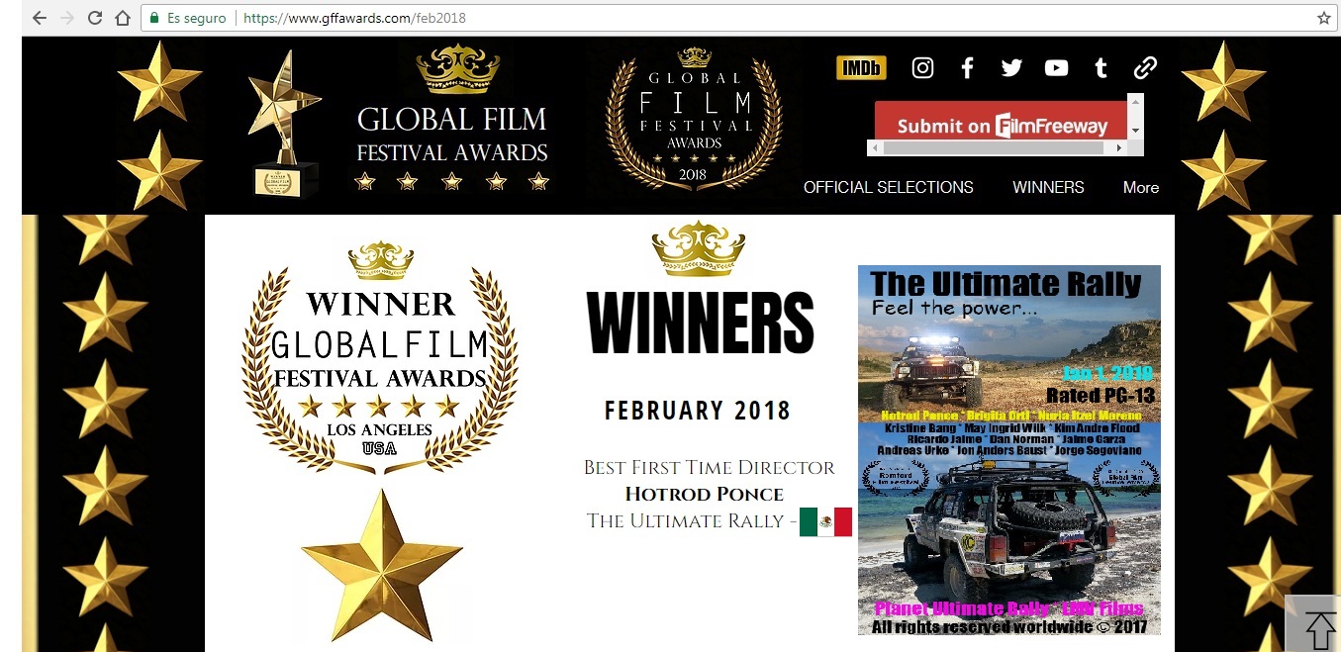Click the FilmFreeway widget scroll up arrow
1341x652 pixels.
pos(1136,101)
